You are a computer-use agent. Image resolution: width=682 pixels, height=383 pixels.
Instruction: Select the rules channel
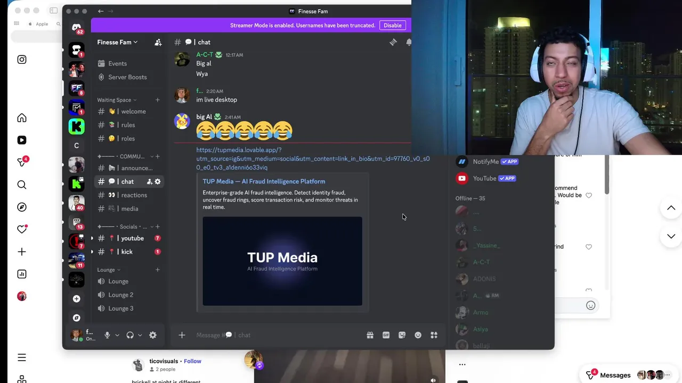128,125
